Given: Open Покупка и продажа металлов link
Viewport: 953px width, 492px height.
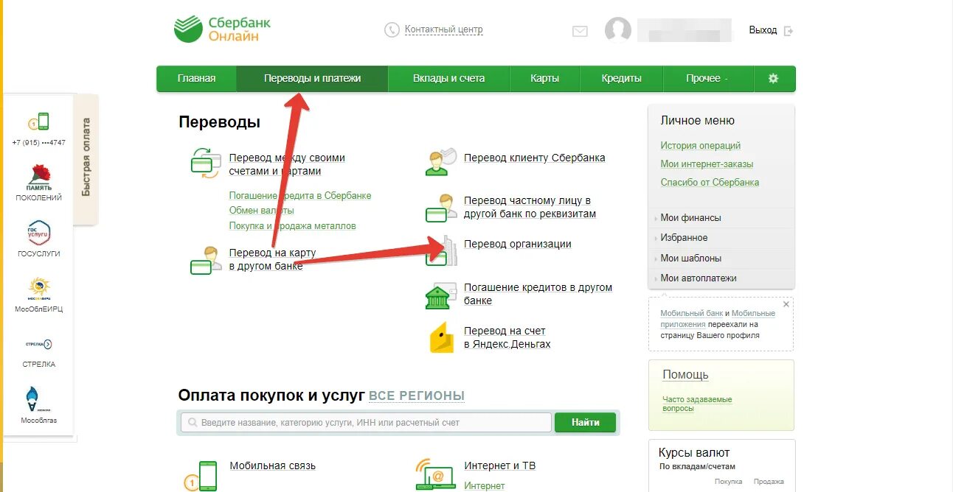Looking at the screenshot, I should 292,226.
